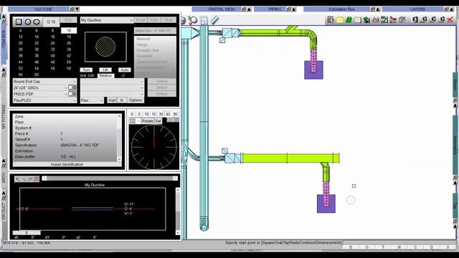Click the In button beside Options
The height and width of the screenshot is (258, 459).
coord(122,100)
